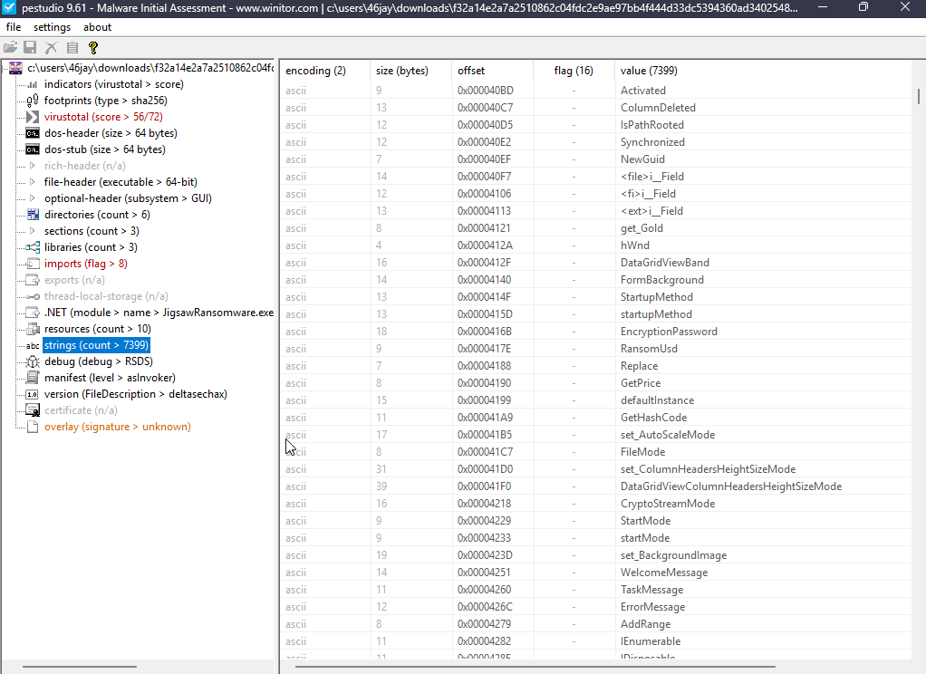Select the TaskMessage string value

tap(651, 590)
